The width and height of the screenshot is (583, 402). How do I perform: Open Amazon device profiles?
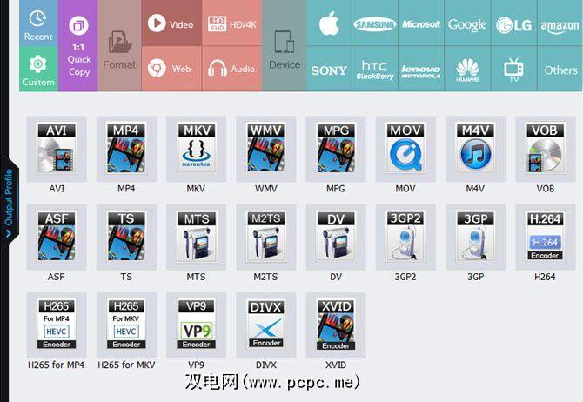[560, 23]
